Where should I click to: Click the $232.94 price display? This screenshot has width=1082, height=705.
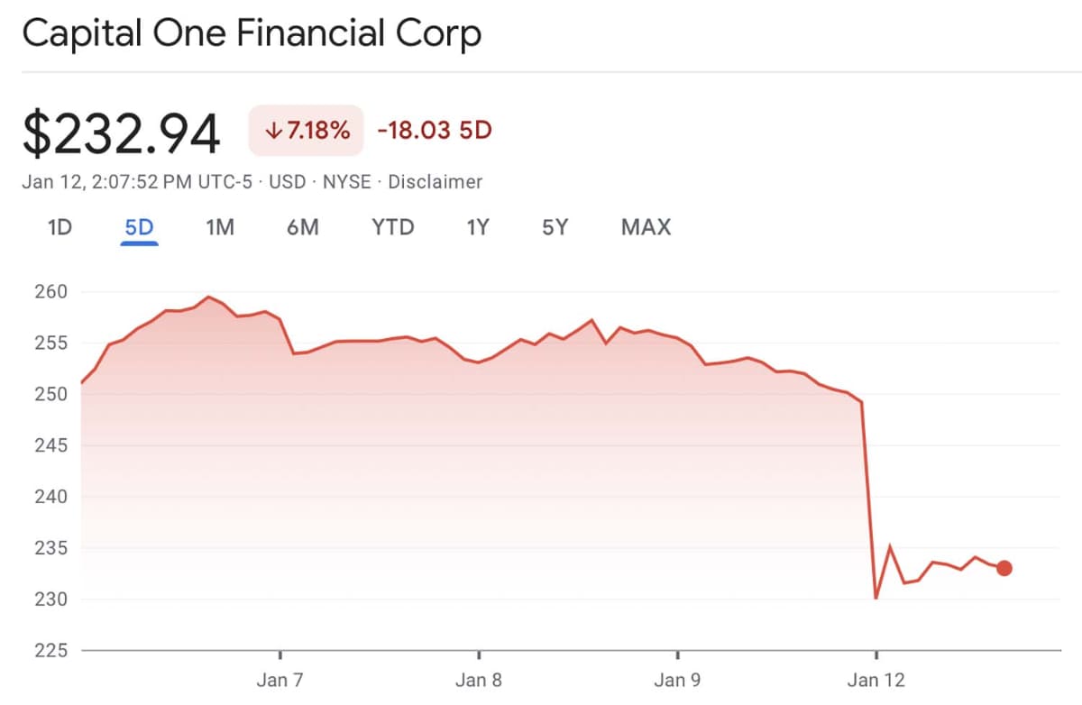click(121, 132)
